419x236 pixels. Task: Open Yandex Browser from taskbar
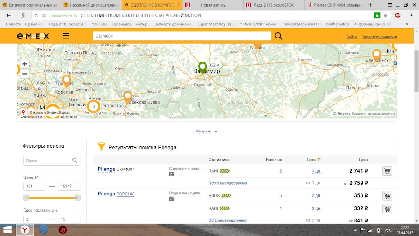click(25, 230)
